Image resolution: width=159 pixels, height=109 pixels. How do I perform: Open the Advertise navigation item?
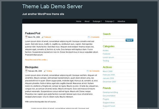(121, 21)
